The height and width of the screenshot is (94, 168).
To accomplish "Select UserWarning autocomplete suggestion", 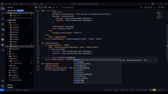I will click(x=97, y=66).
